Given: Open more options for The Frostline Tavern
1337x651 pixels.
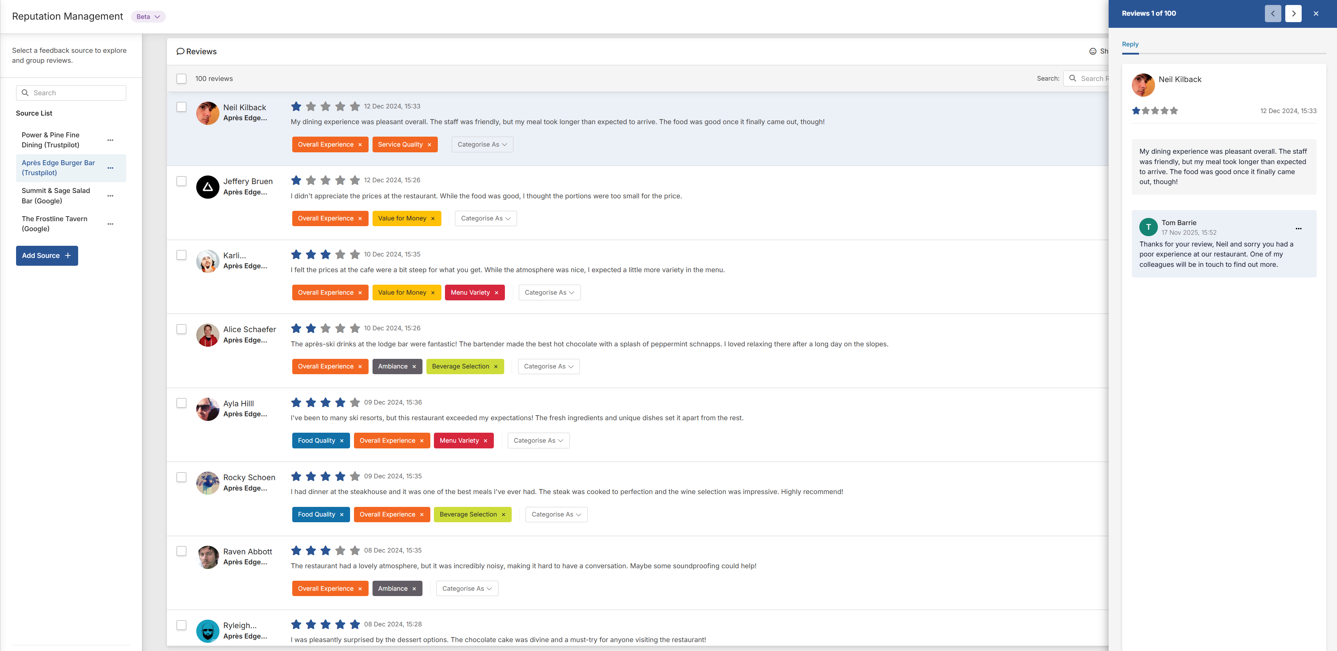Looking at the screenshot, I should [110, 224].
